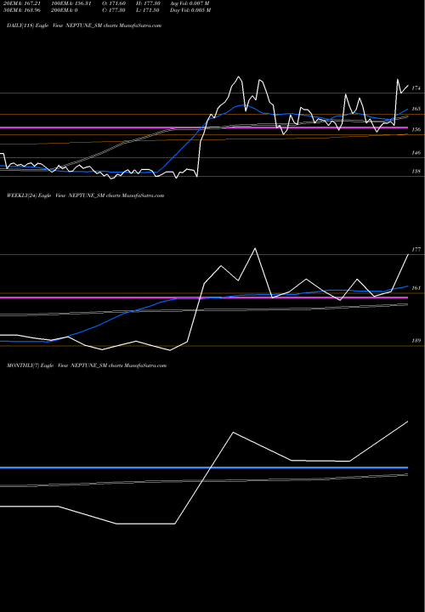Click the WEEKLY(24) Eagle View chart title
This screenshot has width=425, height=612.
pyautogui.click(x=85, y=195)
